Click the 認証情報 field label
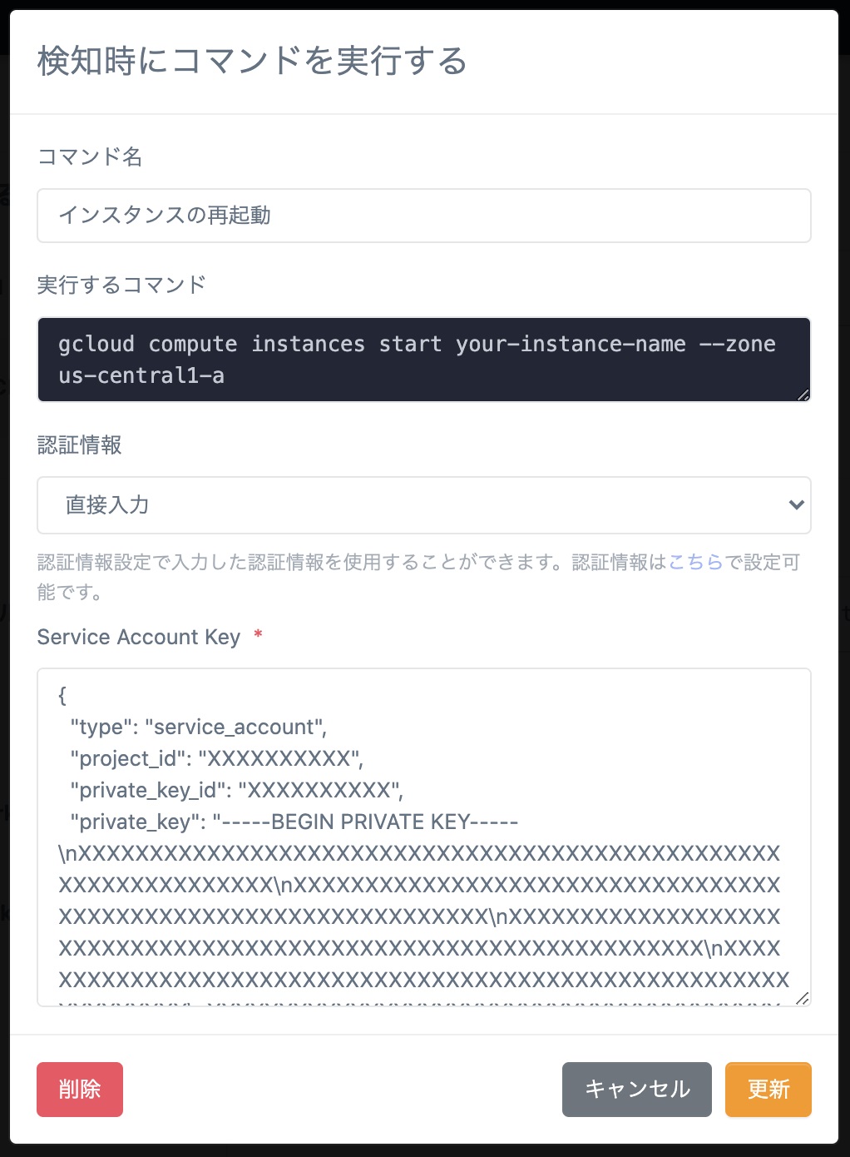The image size is (850, 1157). click(x=80, y=445)
